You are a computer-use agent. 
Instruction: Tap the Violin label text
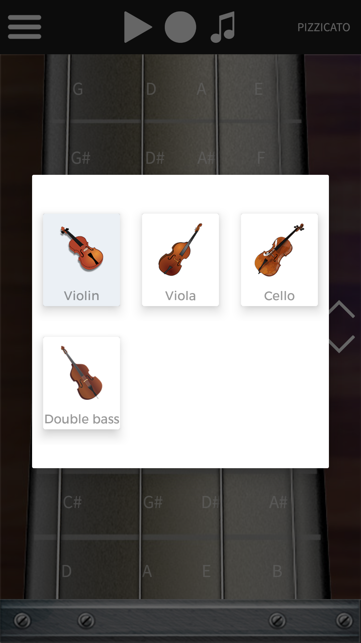coord(82,296)
